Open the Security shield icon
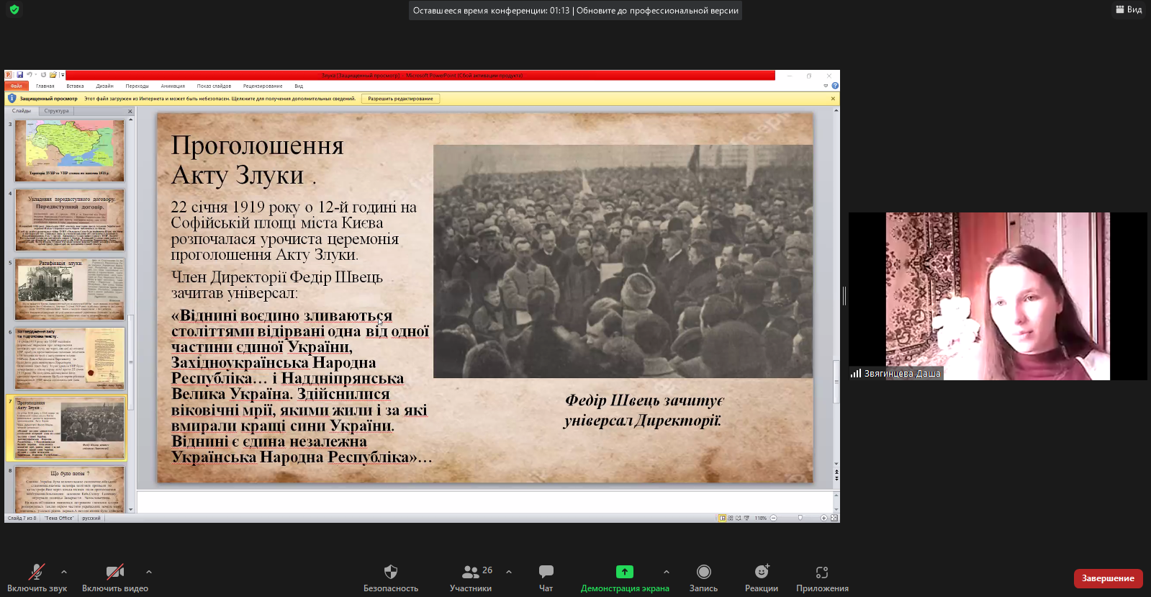 click(391, 572)
